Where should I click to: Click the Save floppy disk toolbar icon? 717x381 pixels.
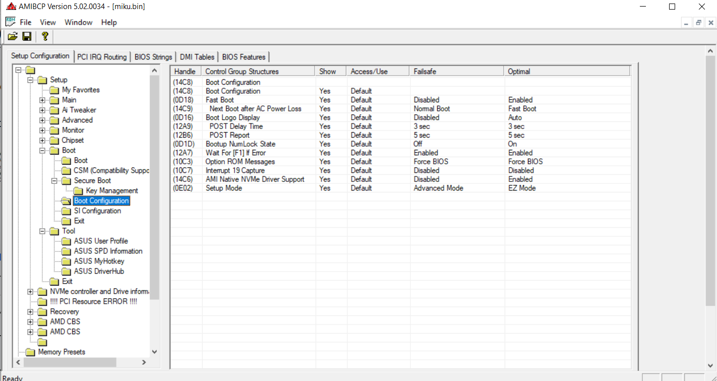tap(27, 36)
